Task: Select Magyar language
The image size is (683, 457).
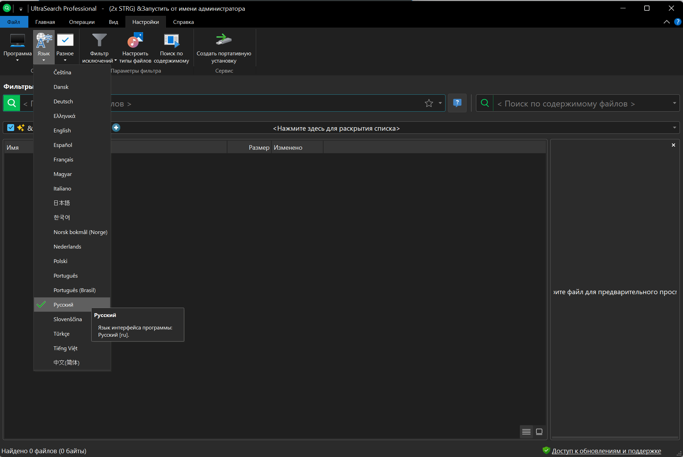Action: (x=72, y=174)
